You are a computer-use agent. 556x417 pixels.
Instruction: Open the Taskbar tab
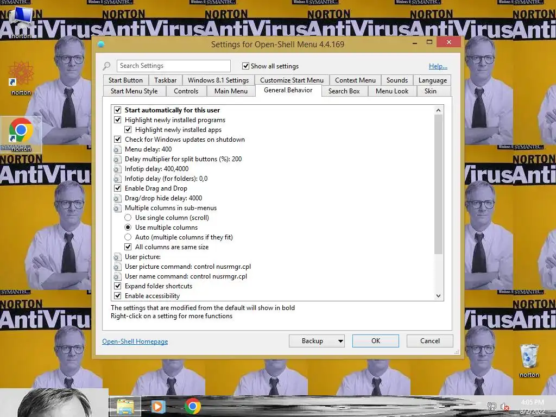tap(165, 80)
